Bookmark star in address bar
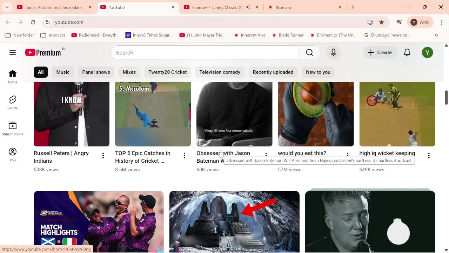The image size is (449, 253). click(382, 22)
